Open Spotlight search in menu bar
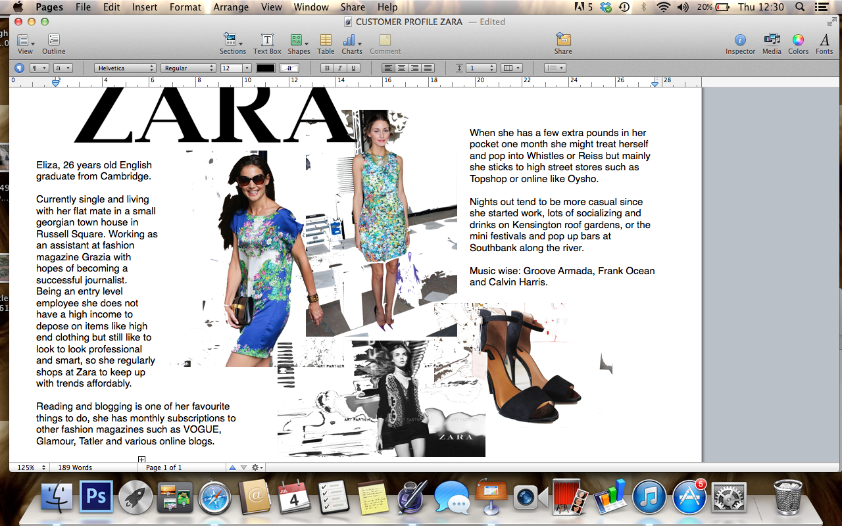 pyautogui.click(x=800, y=7)
